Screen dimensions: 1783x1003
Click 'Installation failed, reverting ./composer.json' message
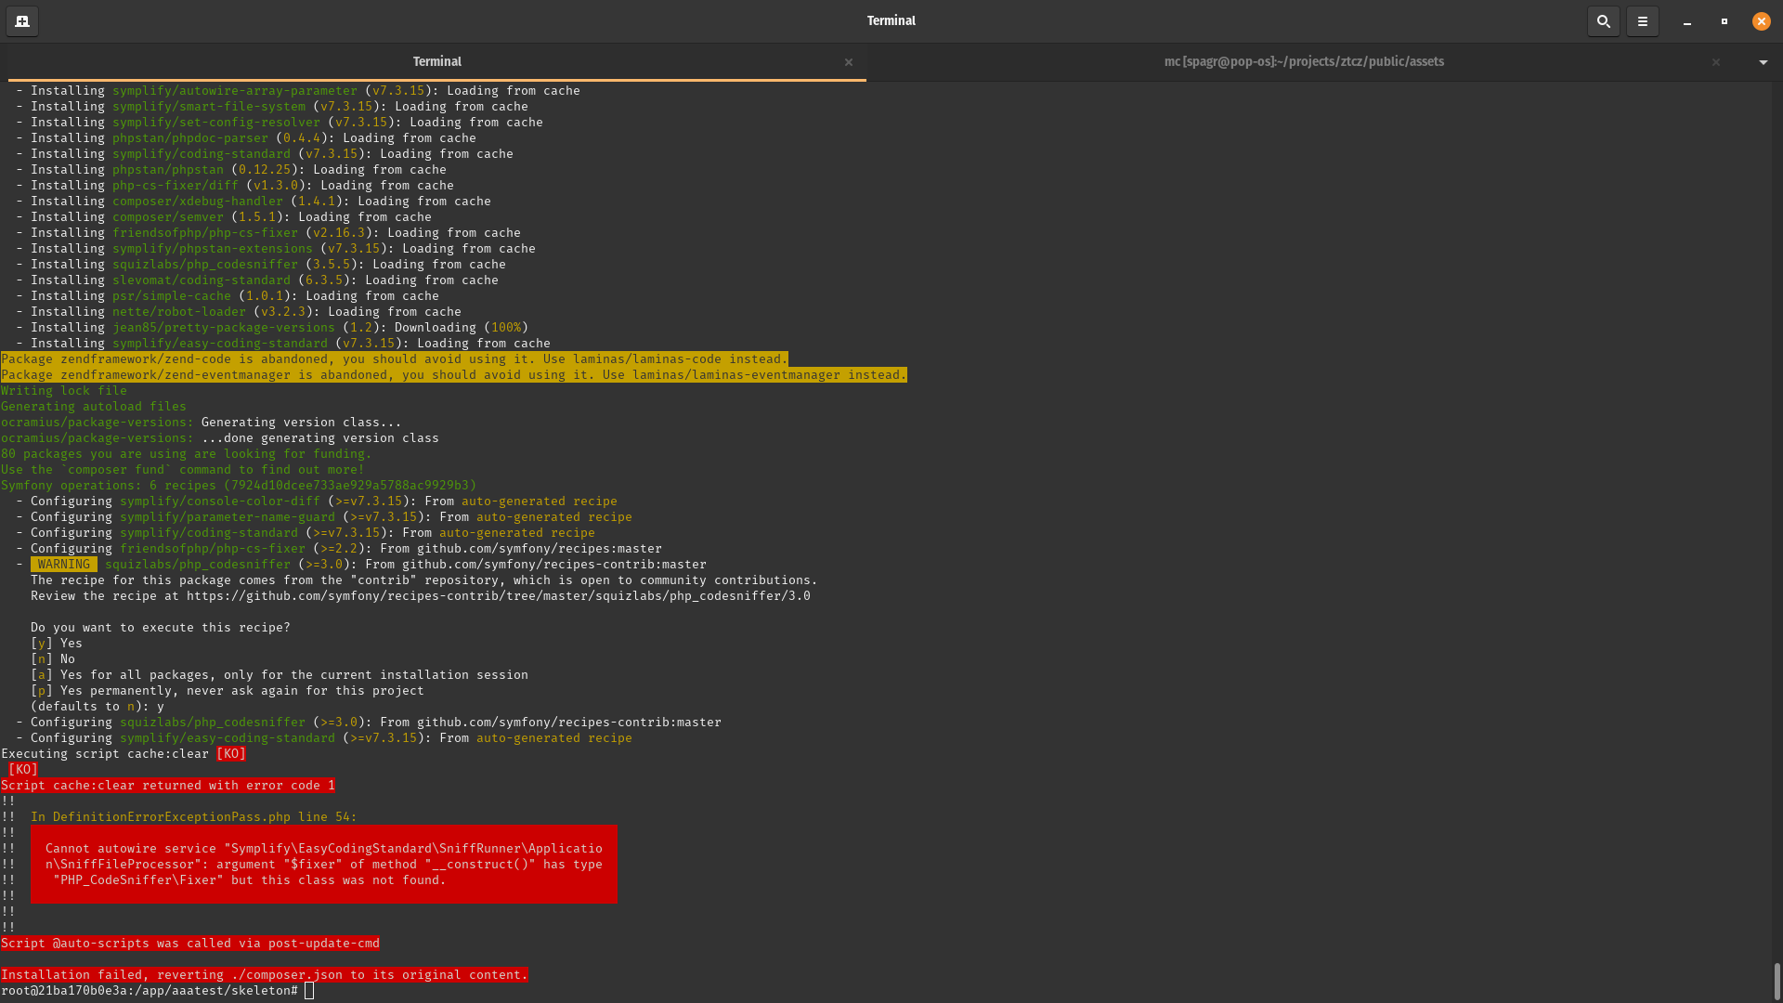point(265,975)
